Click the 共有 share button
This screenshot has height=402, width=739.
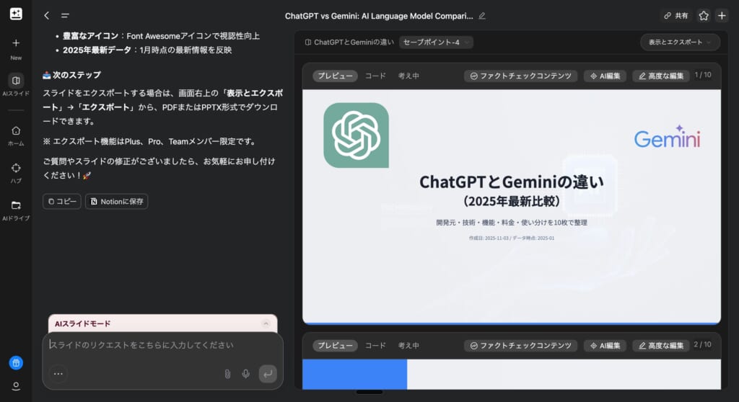(x=675, y=16)
